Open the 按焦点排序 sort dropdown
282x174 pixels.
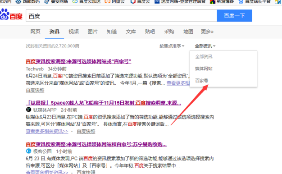point(172,46)
